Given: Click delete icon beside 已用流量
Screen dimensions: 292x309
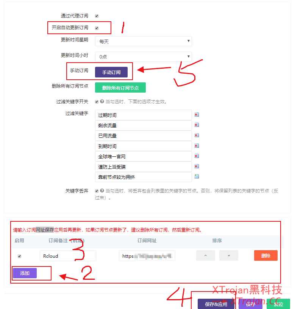Looking at the screenshot, I should (x=197, y=135).
